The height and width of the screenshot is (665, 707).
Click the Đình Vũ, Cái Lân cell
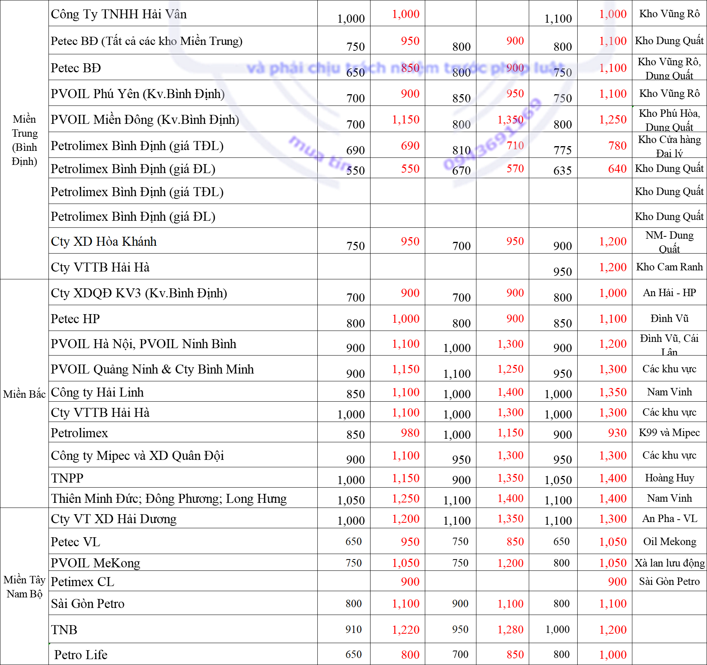tap(669, 343)
